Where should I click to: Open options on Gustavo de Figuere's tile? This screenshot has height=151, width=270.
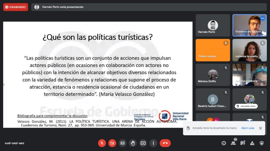point(262,18)
